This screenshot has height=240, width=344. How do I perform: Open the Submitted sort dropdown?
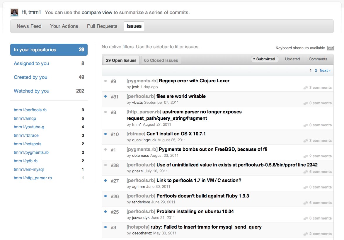pos(264,59)
